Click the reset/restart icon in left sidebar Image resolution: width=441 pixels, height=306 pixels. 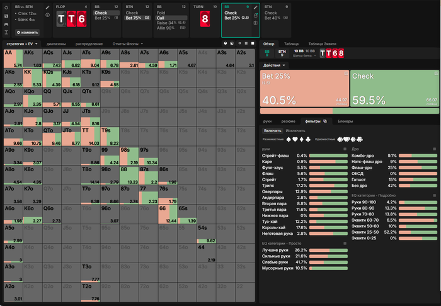click(6, 8)
